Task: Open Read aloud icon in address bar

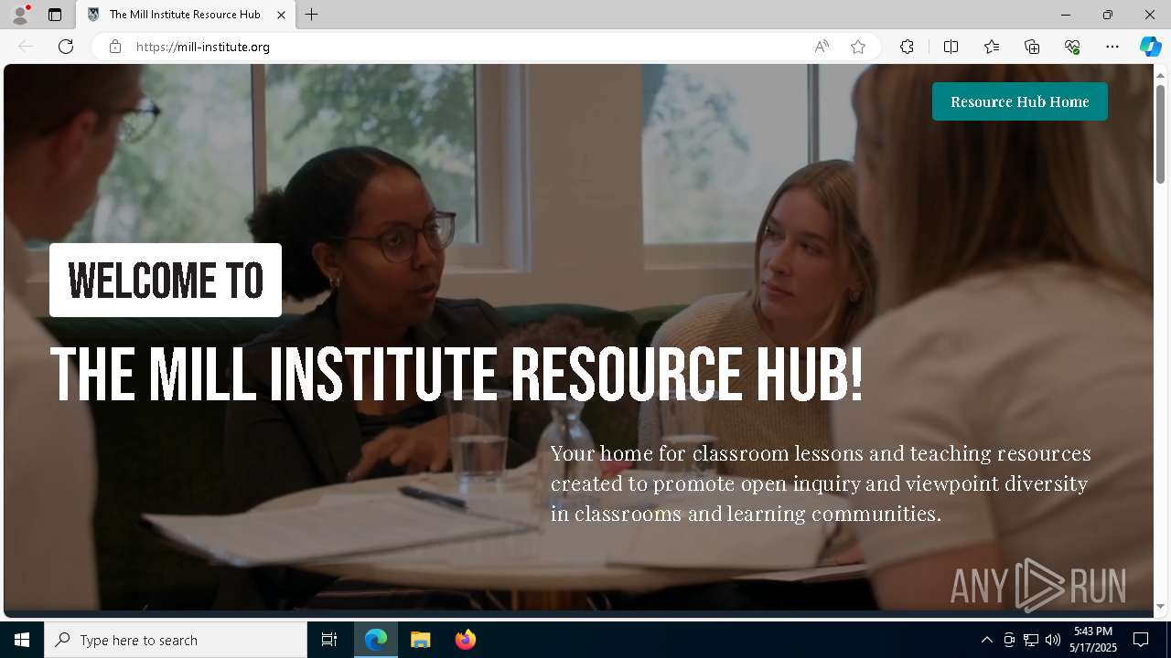Action: click(x=822, y=47)
